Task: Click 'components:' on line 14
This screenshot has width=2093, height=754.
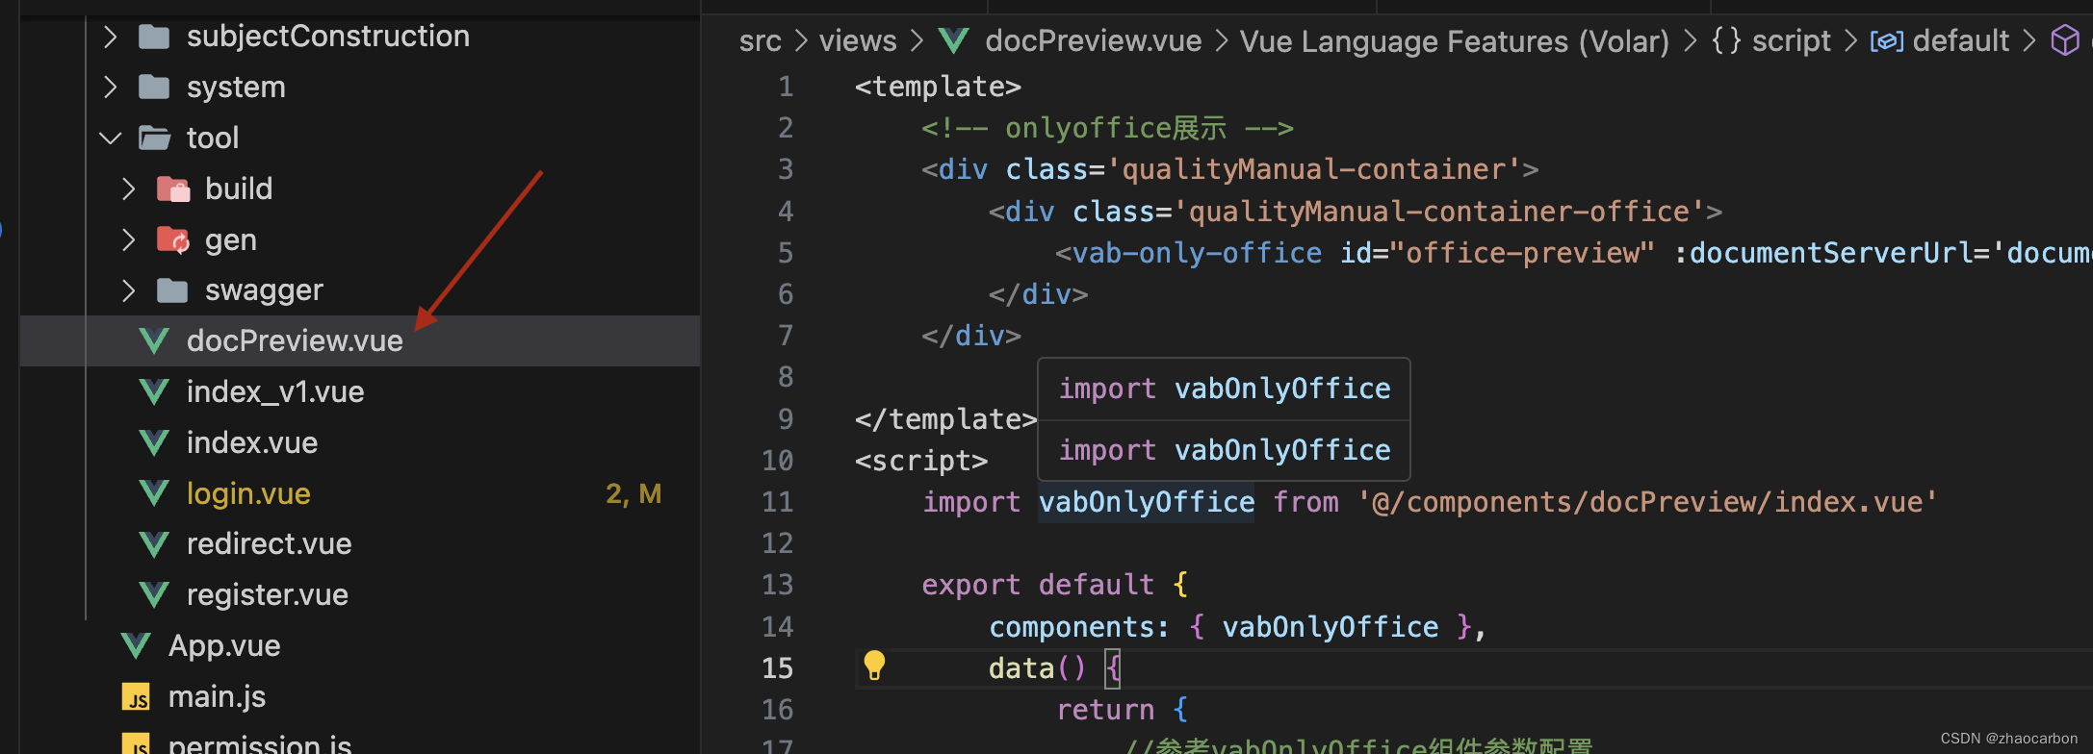Action: [1079, 627]
